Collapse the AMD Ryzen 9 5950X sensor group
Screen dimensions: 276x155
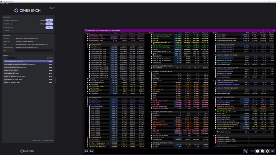click(x=86, y=44)
